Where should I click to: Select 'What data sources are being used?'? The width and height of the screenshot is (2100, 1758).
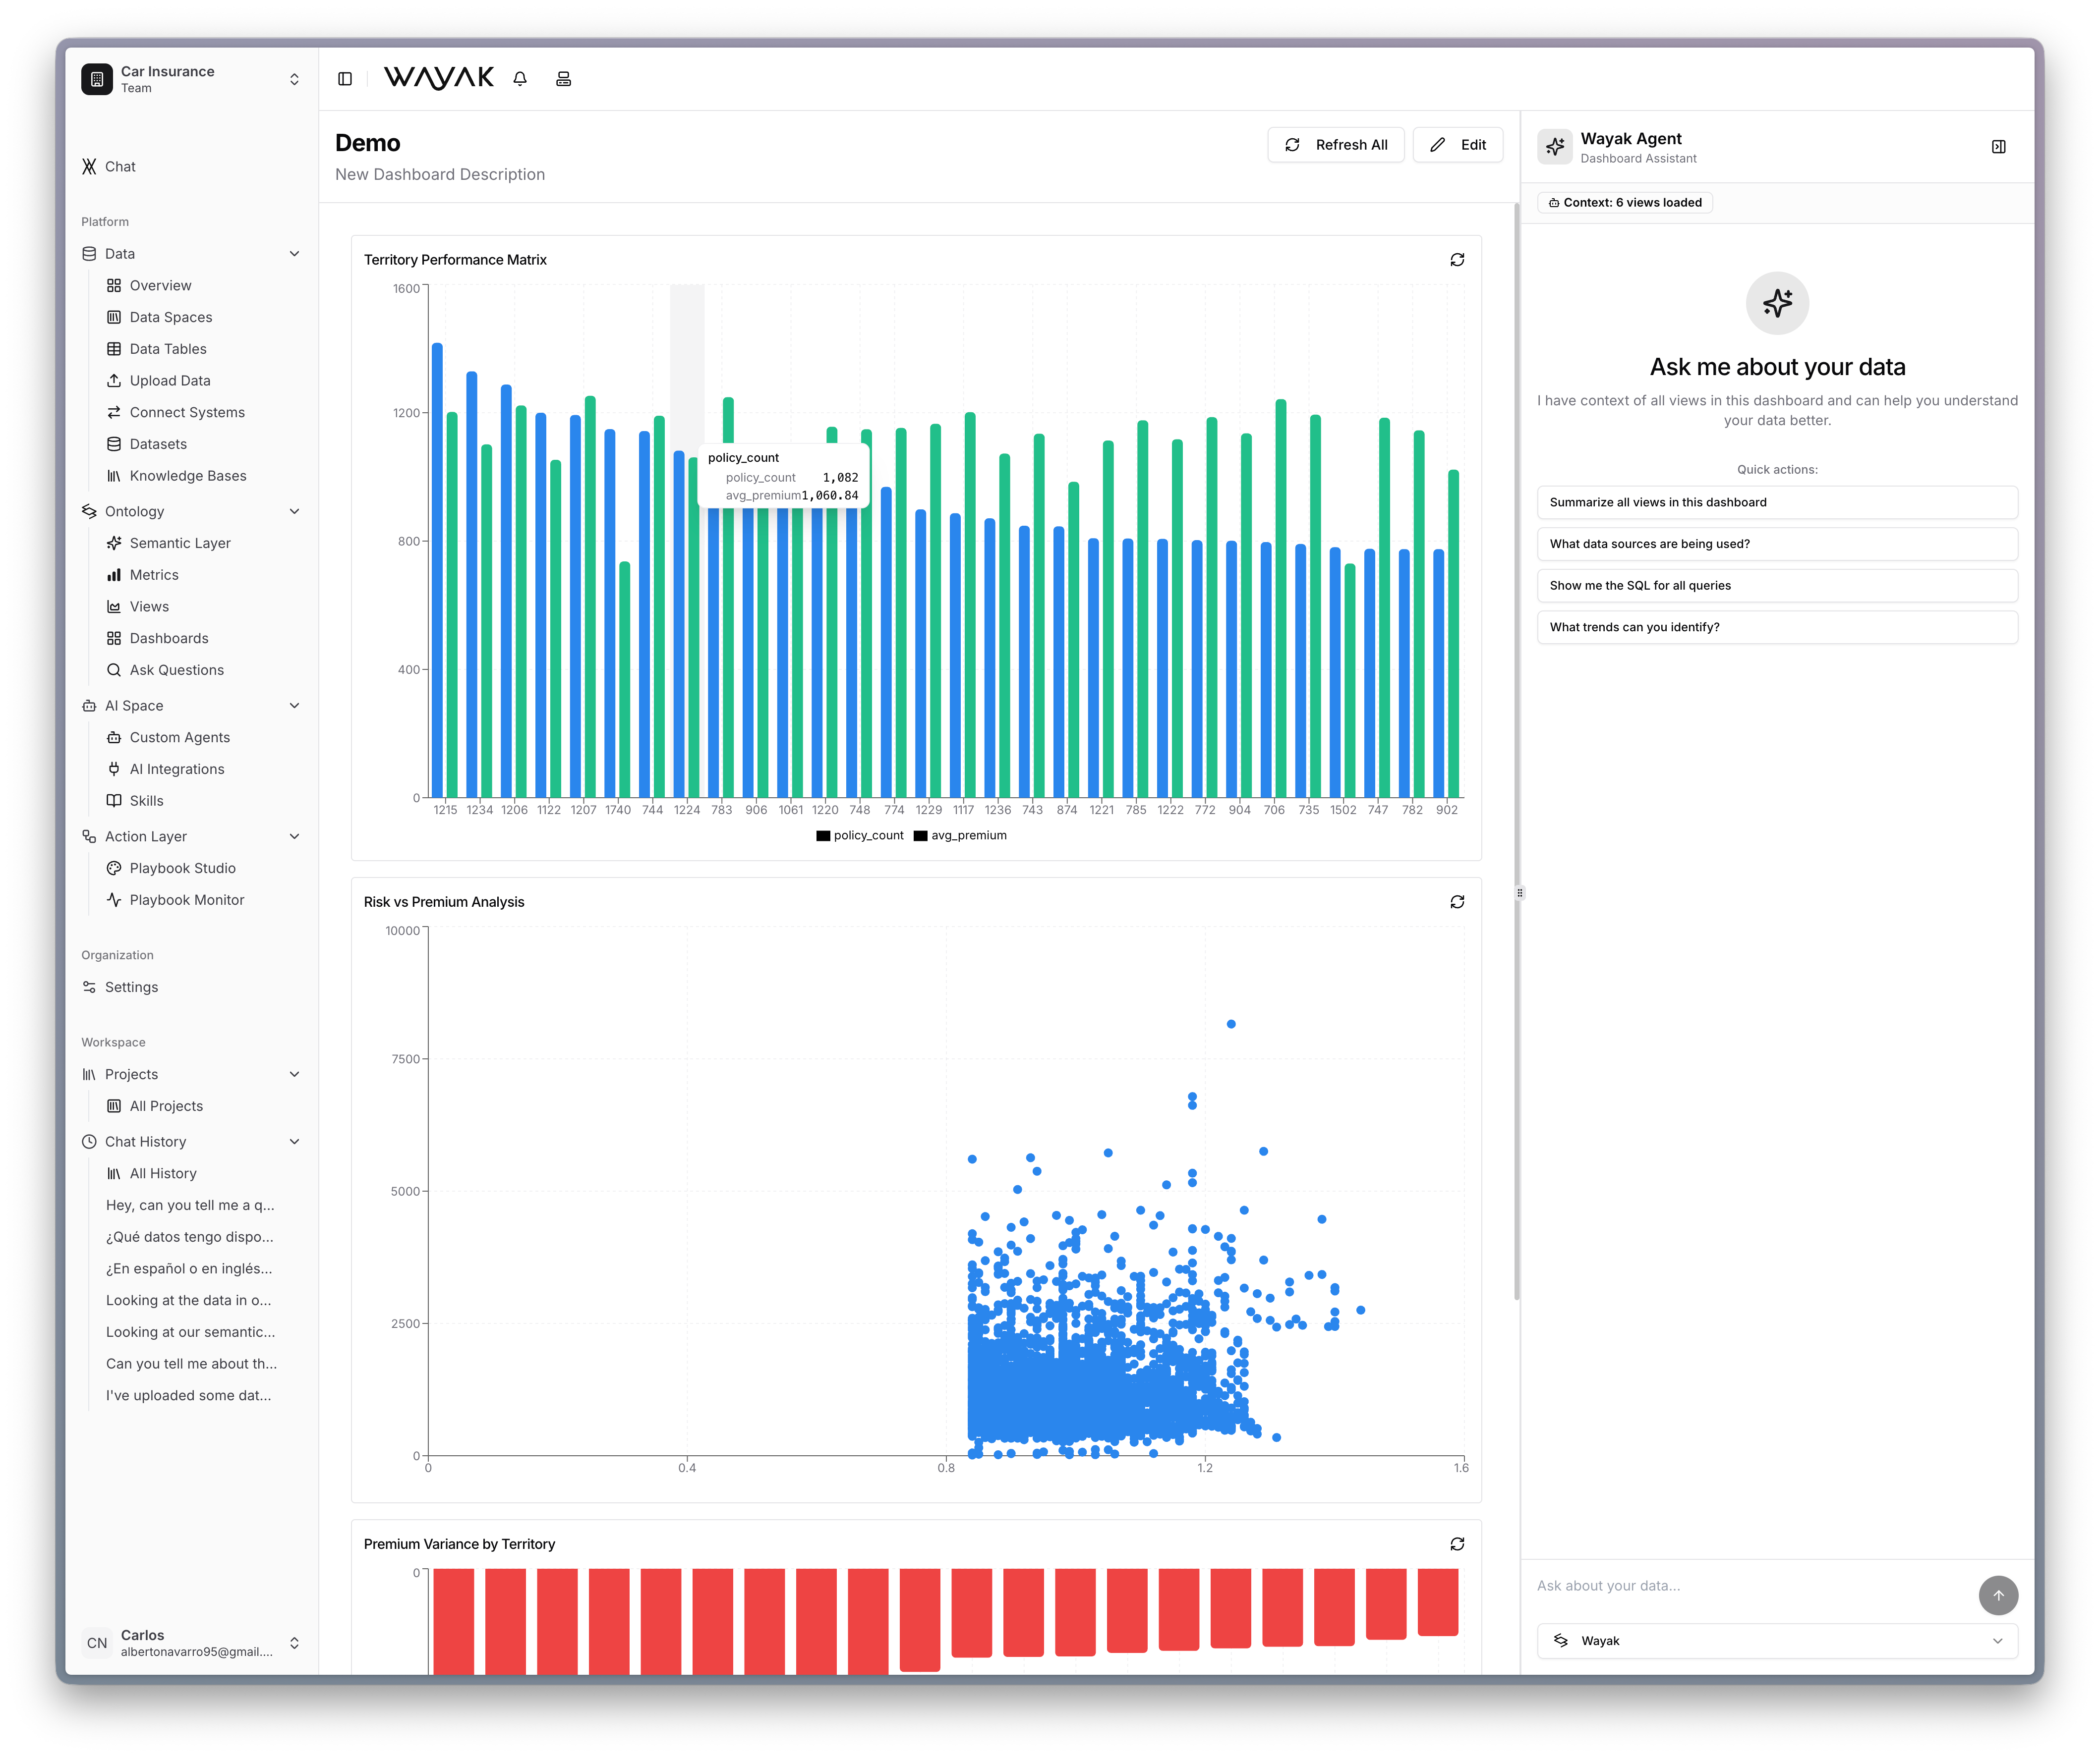1777,545
